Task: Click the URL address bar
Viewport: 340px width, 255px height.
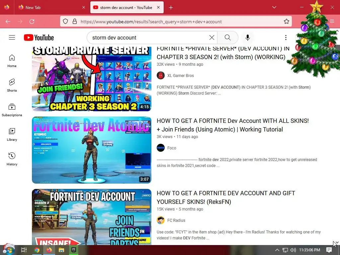Action: click(x=176, y=22)
